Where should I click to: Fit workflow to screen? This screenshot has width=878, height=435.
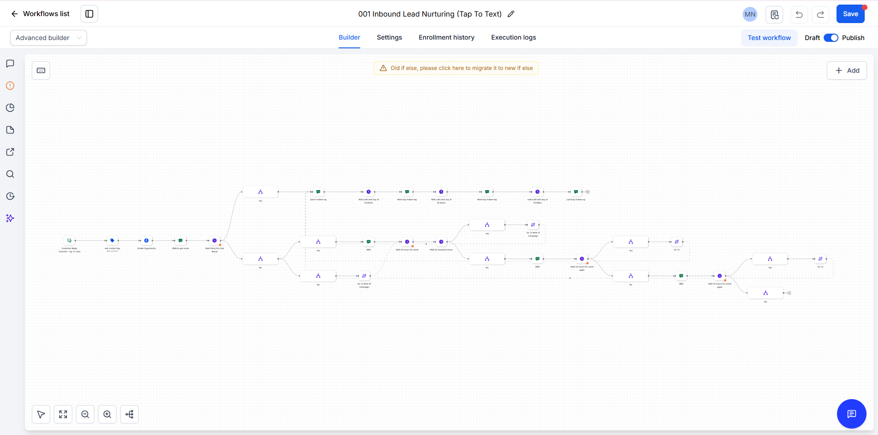(x=63, y=414)
